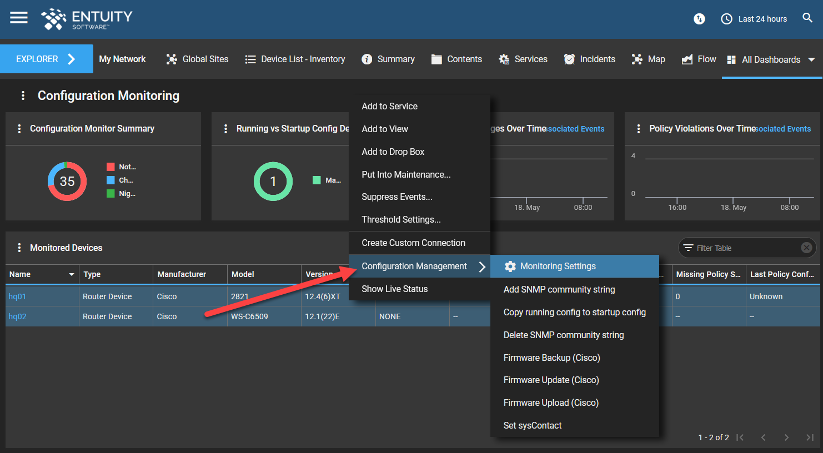This screenshot has width=823, height=453.
Task: Expand Configuration Management submenu arrow
Action: 482,267
